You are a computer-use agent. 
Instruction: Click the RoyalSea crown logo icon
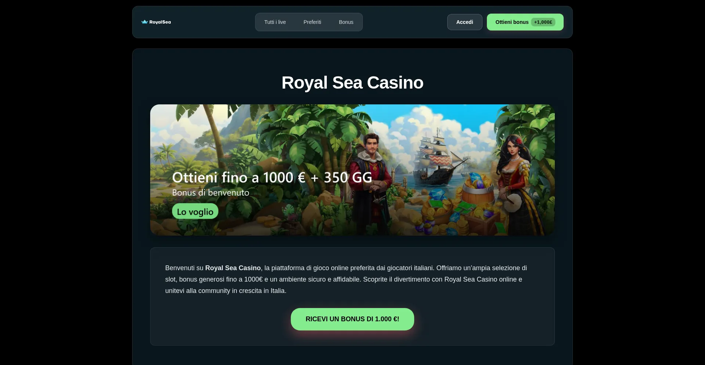pyautogui.click(x=144, y=22)
